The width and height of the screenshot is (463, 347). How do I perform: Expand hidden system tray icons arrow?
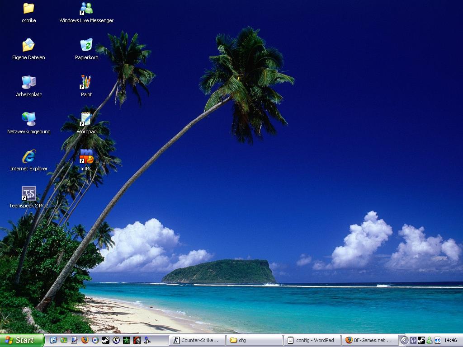click(405, 340)
